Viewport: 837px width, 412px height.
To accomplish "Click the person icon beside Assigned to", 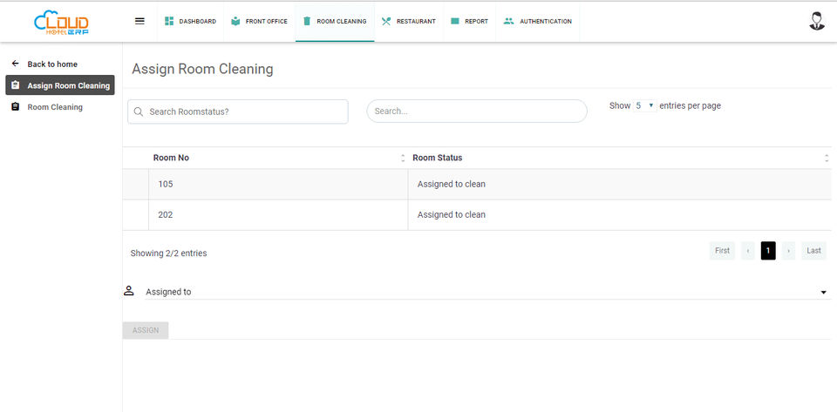I will [129, 291].
